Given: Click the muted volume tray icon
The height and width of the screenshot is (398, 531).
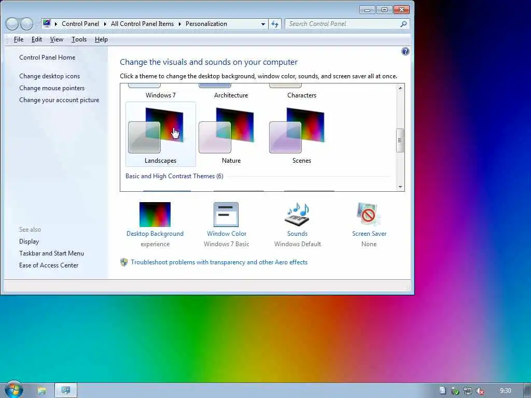Looking at the screenshot, I should [x=480, y=391].
